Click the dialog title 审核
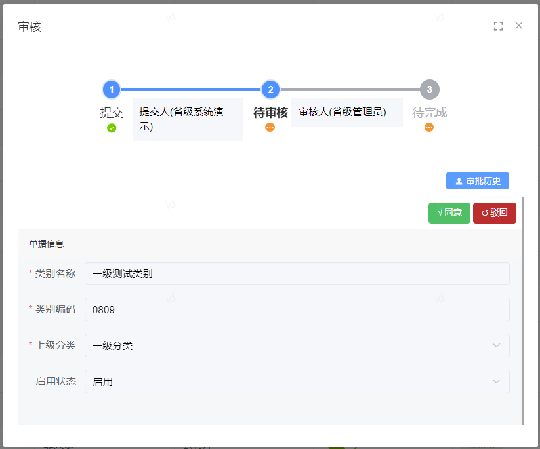The image size is (540, 449). coord(30,27)
